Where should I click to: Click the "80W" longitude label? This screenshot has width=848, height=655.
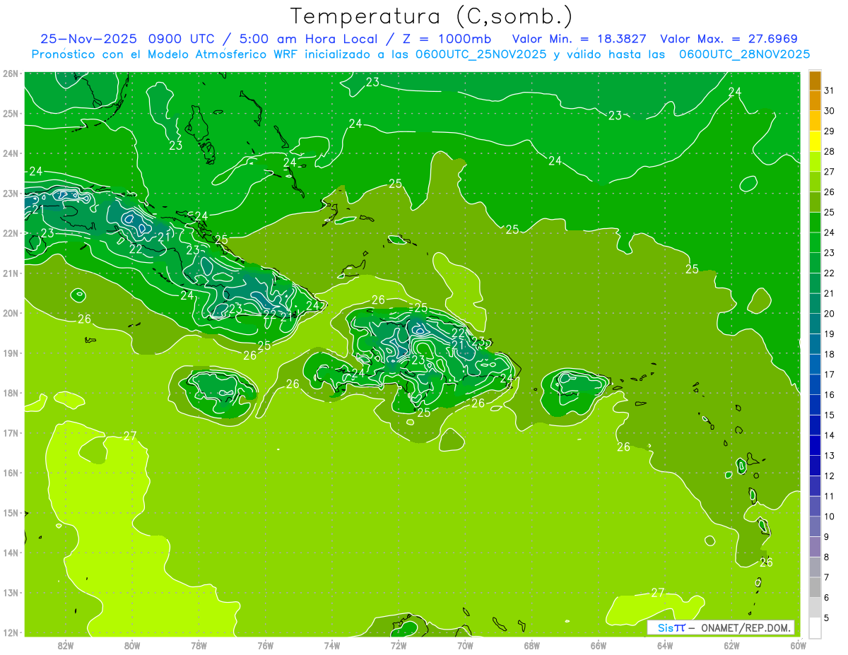pos(132,645)
